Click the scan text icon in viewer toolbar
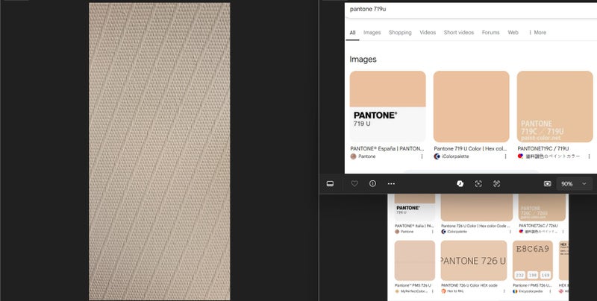The image size is (597, 301). tap(478, 183)
